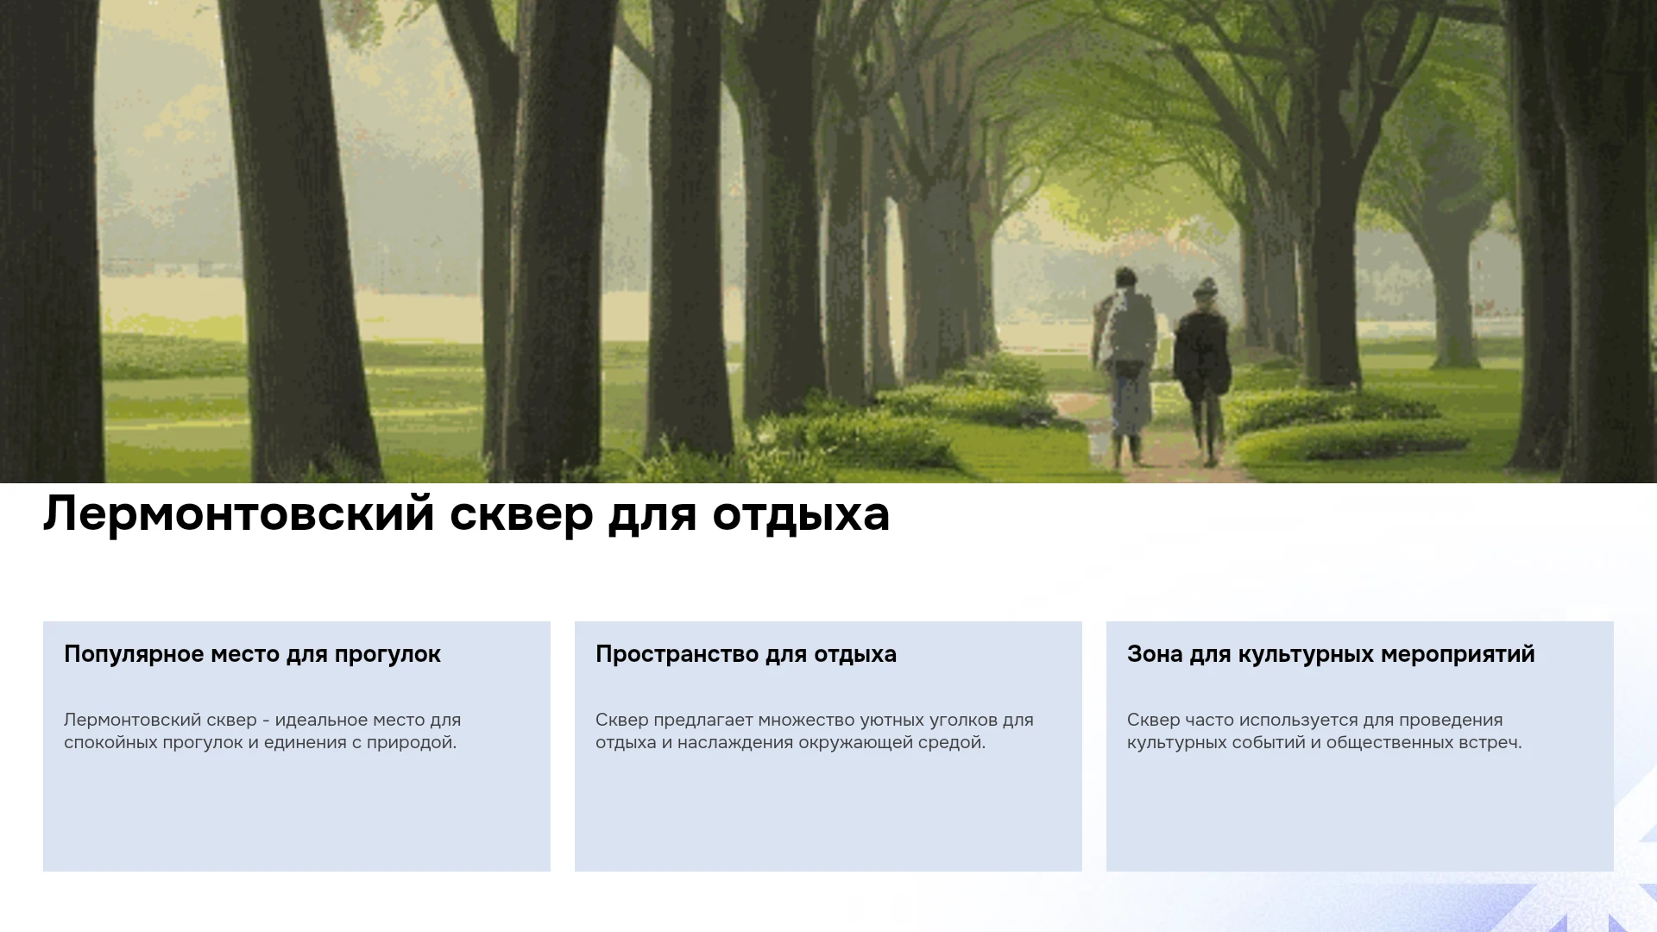Click the 'Пространство для отдыха' heading
Screen dimensions: 1657x932
pyautogui.click(x=746, y=654)
